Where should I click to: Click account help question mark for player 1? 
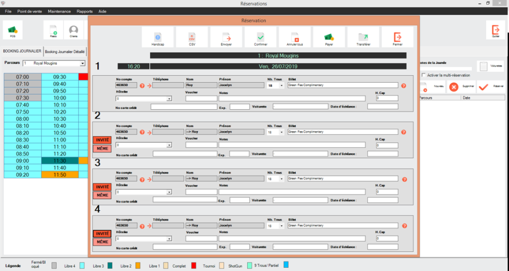[142, 86]
